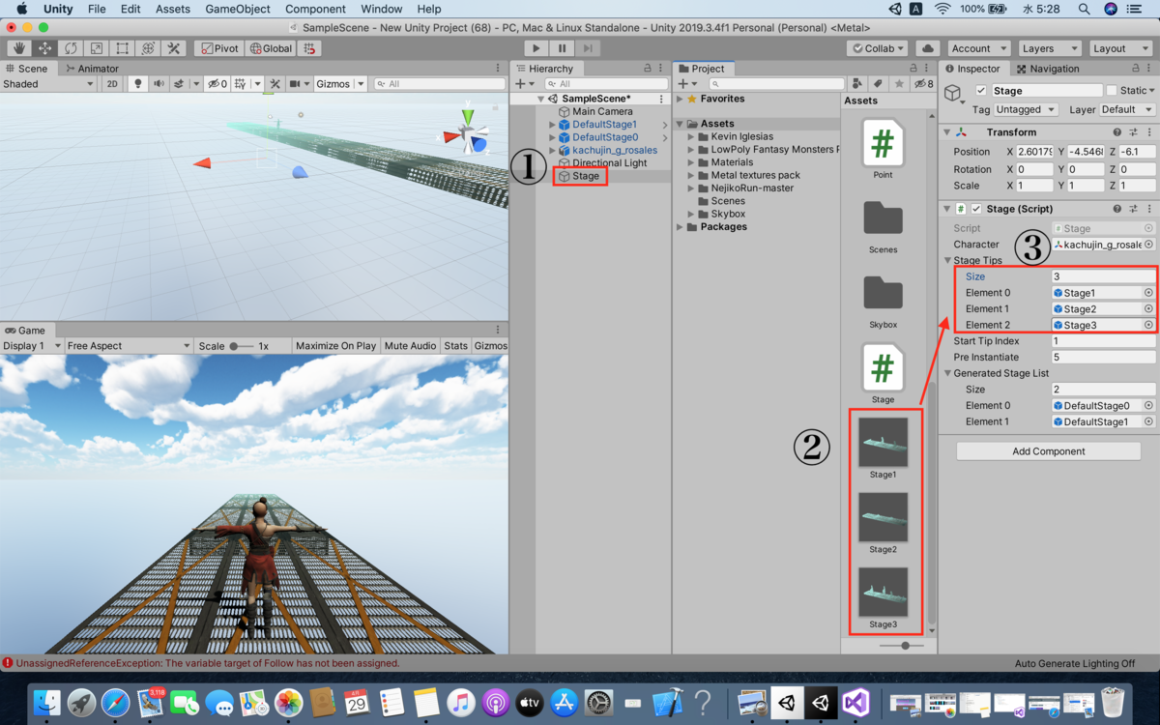
Task: Open the Shaded draw mode dropdown
Action: point(48,84)
